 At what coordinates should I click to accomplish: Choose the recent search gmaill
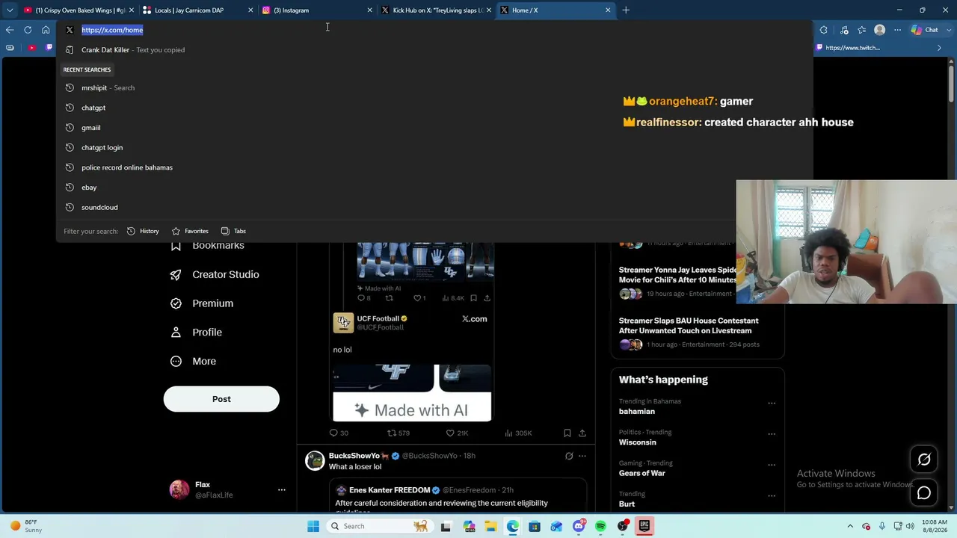click(x=434, y=128)
